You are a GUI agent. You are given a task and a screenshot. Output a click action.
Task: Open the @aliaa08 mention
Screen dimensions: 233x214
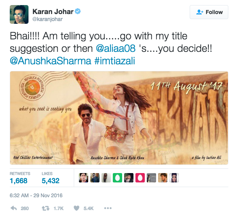tap(116, 48)
